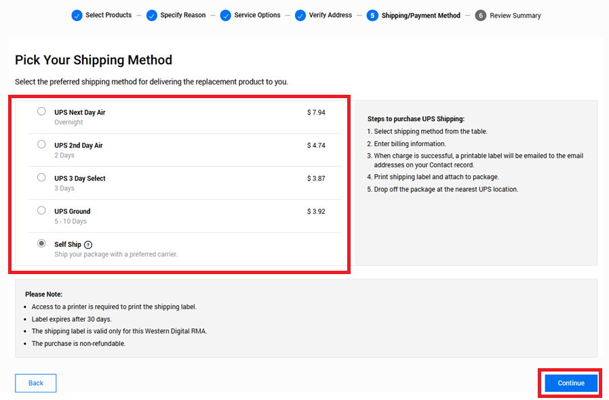
Task: Click the step 6 circle icon
Action: (480, 16)
